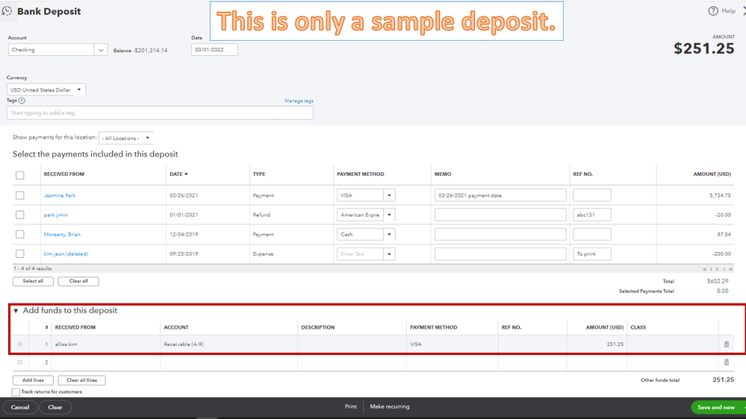Viewport: 746px width, 419px height.
Task: Check the Morearty, Brian payment row
Action: 20,234
